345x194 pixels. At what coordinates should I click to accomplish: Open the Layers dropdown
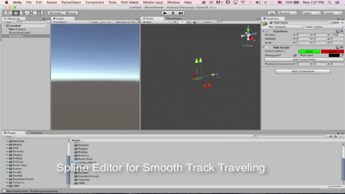(x=311, y=13)
